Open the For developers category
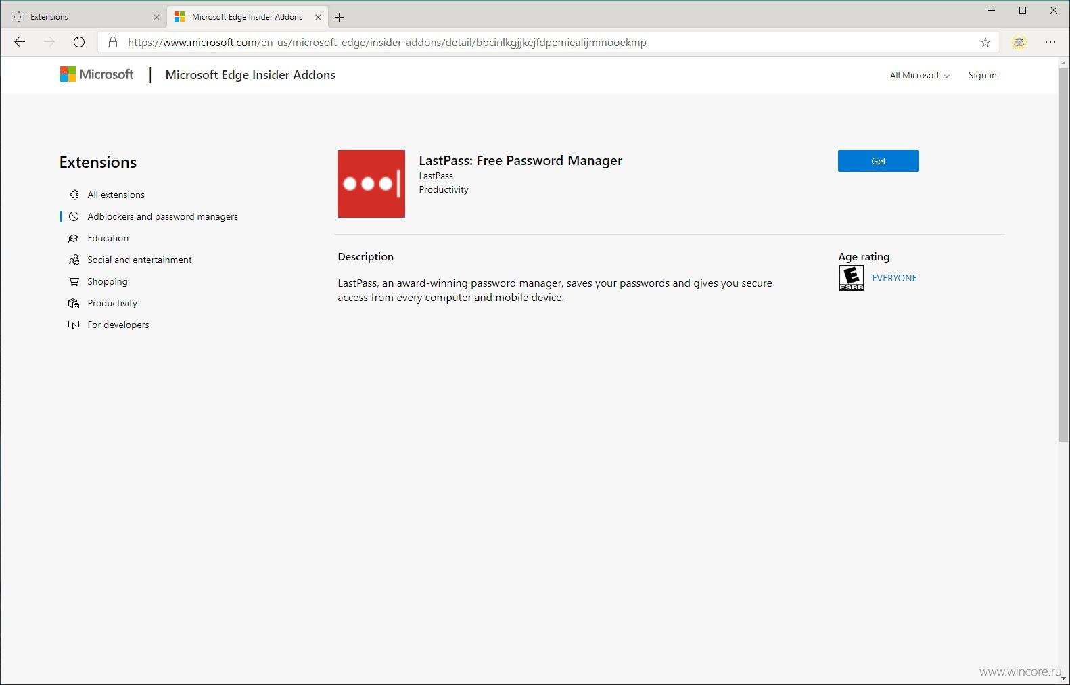 [118, 325]
